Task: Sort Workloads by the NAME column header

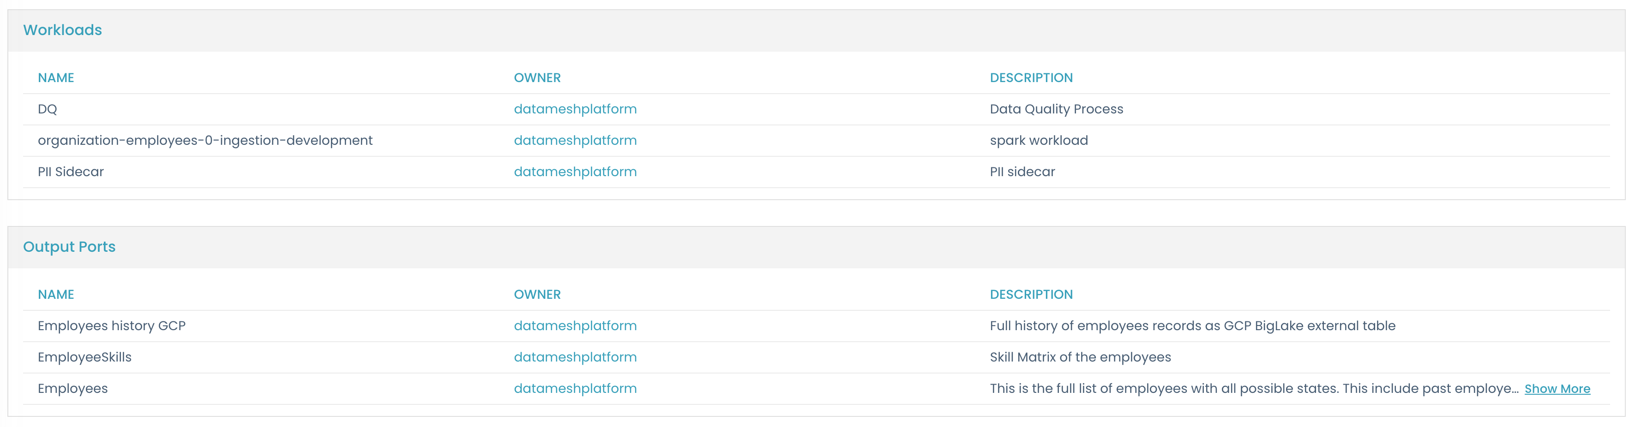Action: pyautogui.click(x=56, y=77)
